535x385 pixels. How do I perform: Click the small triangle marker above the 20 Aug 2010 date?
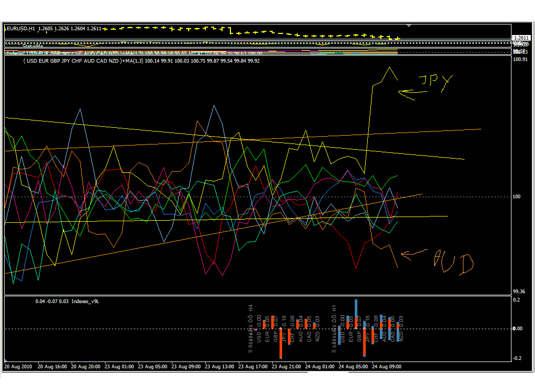tap(6, 360)
